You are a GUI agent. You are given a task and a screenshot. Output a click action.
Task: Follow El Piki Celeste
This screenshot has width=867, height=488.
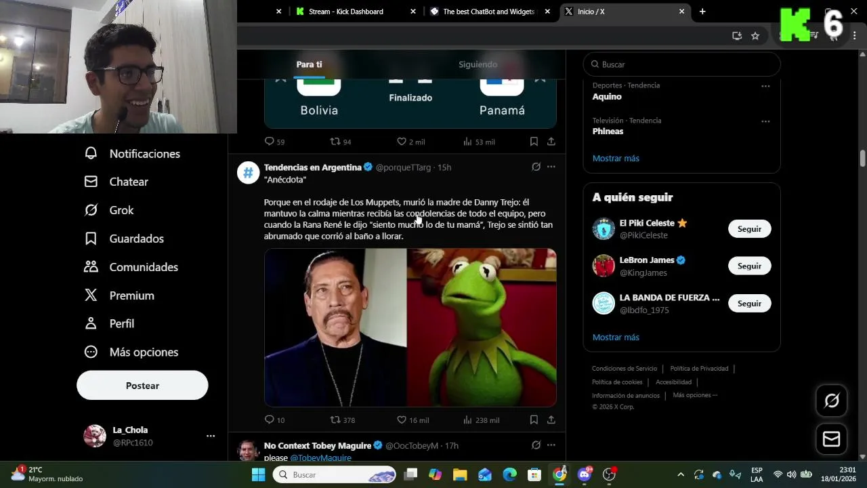749,229
